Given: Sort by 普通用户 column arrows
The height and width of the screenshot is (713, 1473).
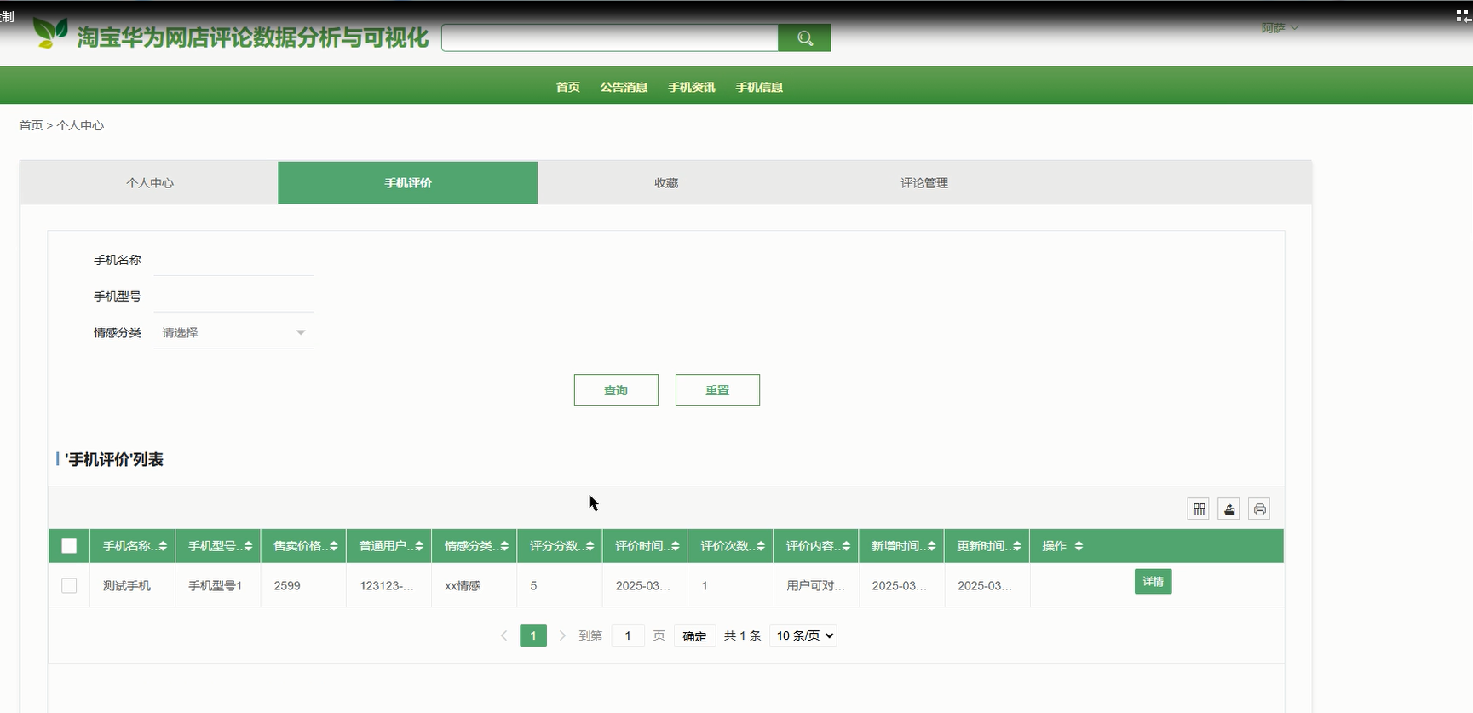Looking at the screenshot, I should 418,546.
